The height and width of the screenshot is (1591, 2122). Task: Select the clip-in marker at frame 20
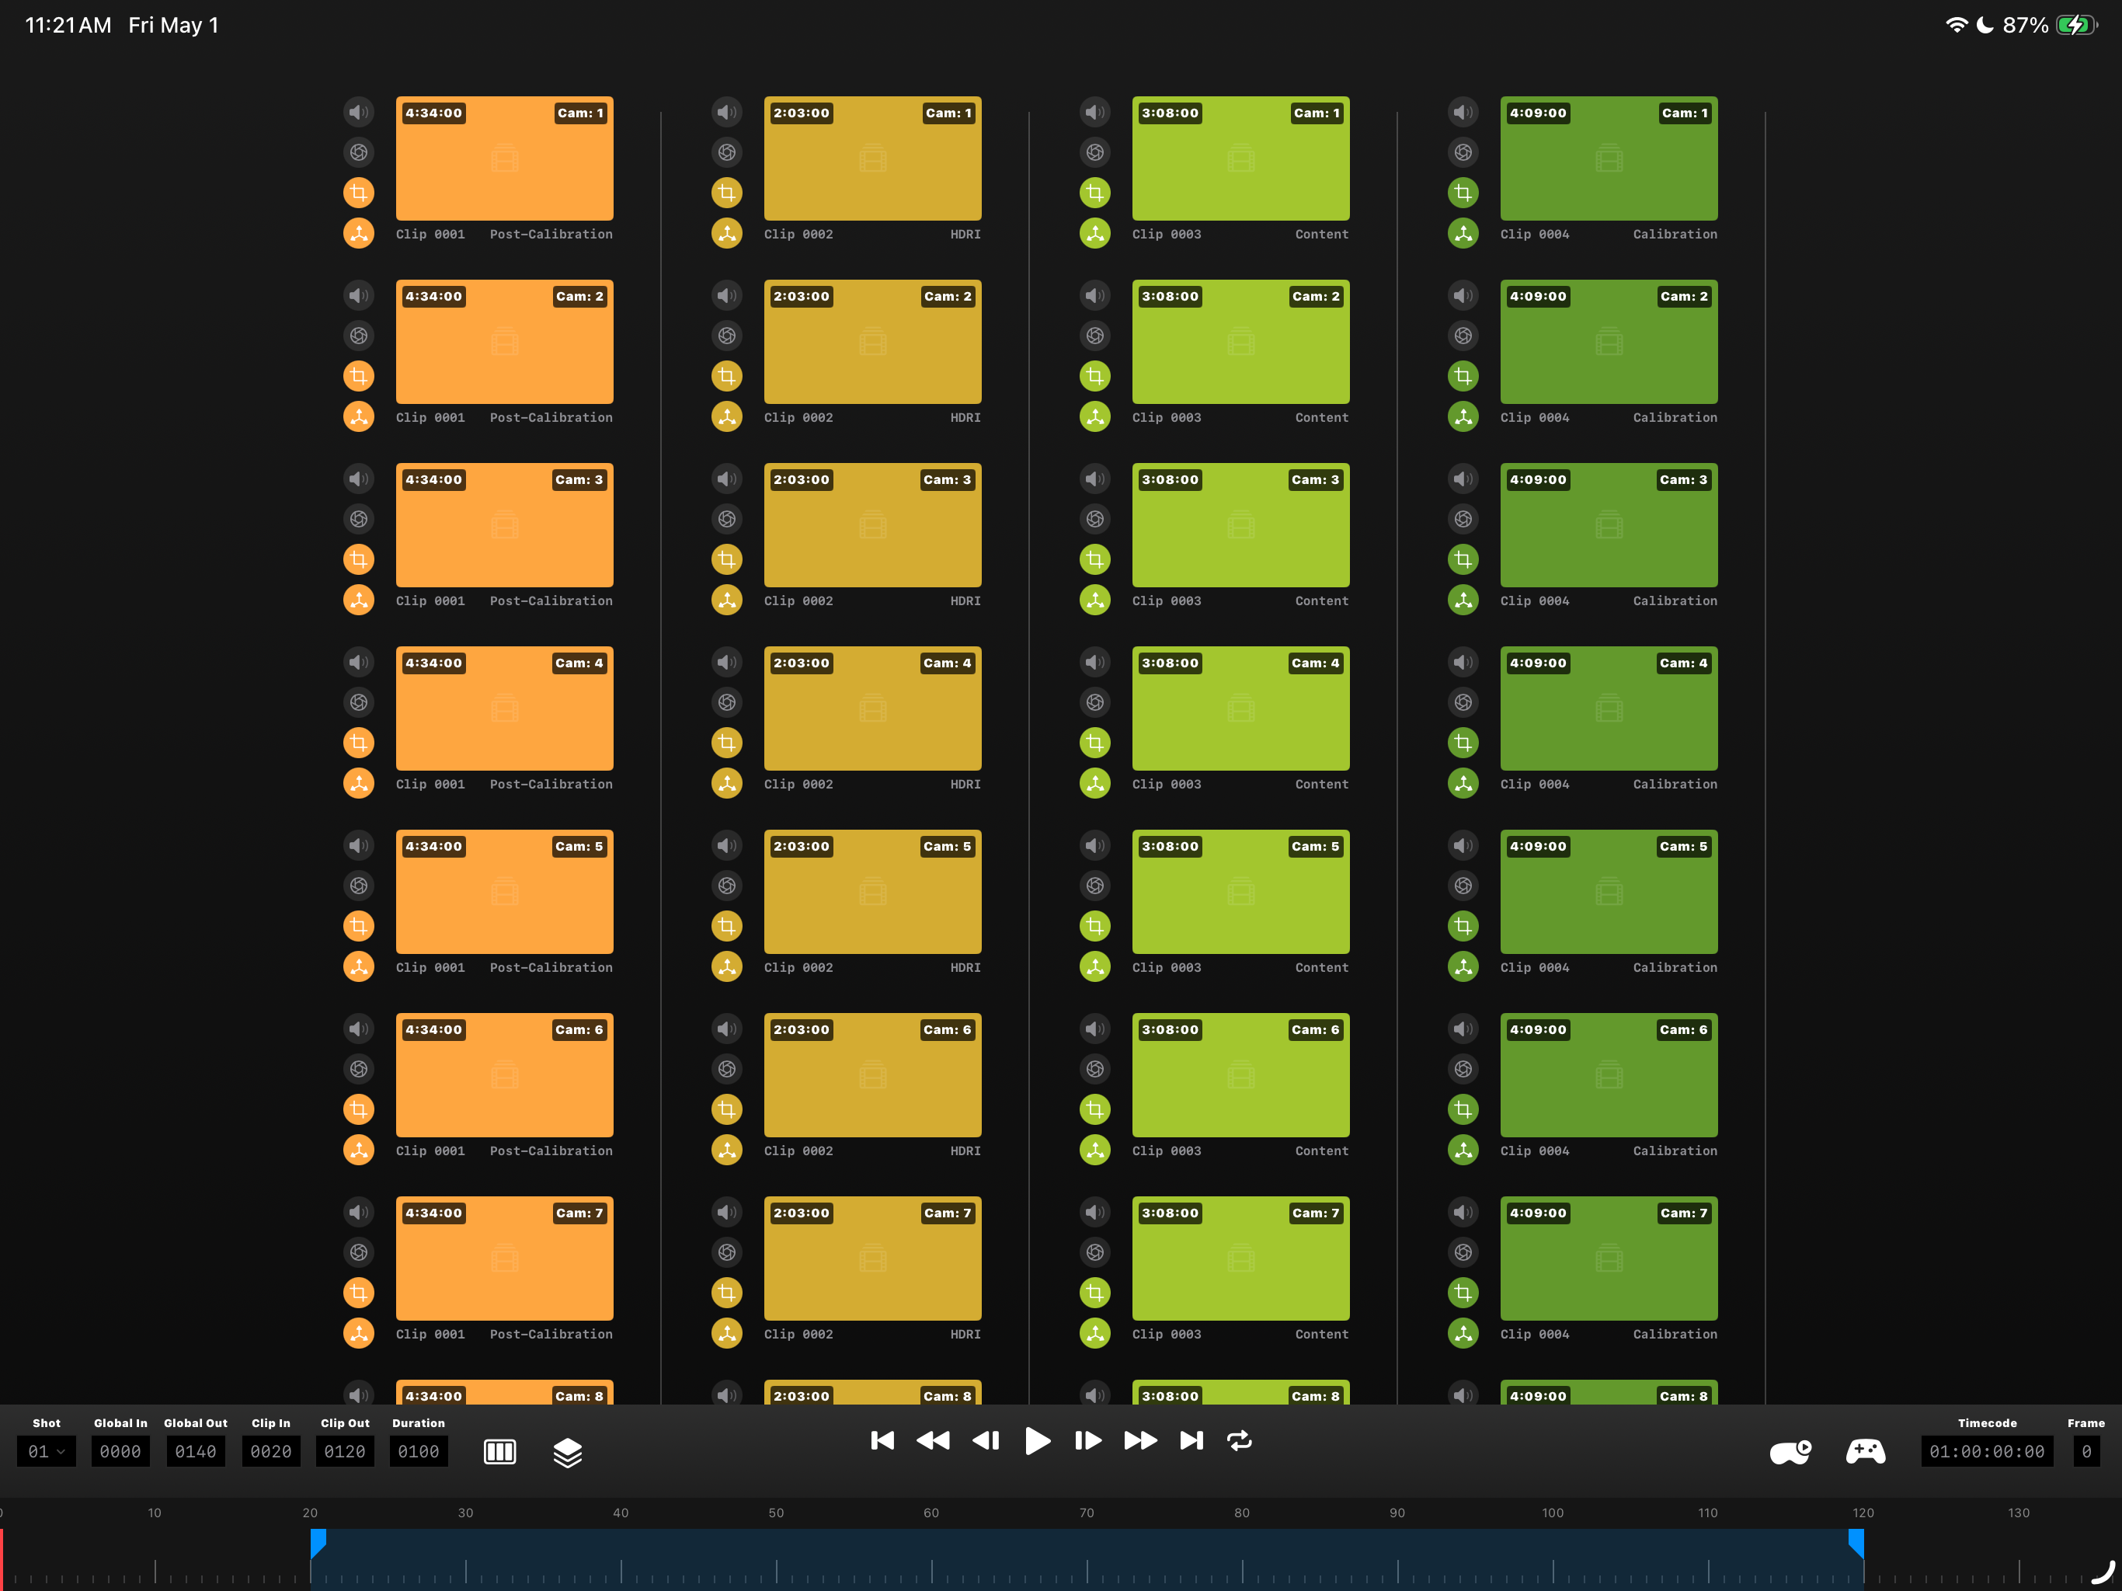[x=318, y=1541]
